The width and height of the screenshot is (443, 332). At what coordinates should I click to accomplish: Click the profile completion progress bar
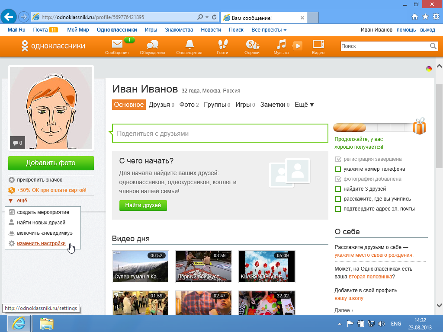372,128
